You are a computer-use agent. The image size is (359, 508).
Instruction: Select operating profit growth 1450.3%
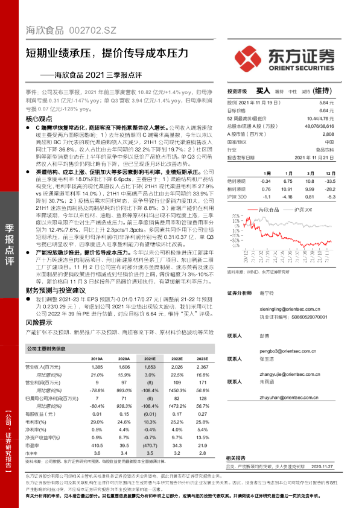tap(177, 390)
